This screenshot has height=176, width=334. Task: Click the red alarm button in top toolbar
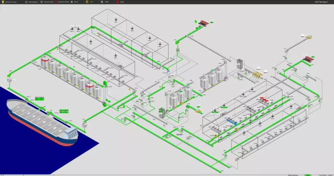tap(117, 2)
